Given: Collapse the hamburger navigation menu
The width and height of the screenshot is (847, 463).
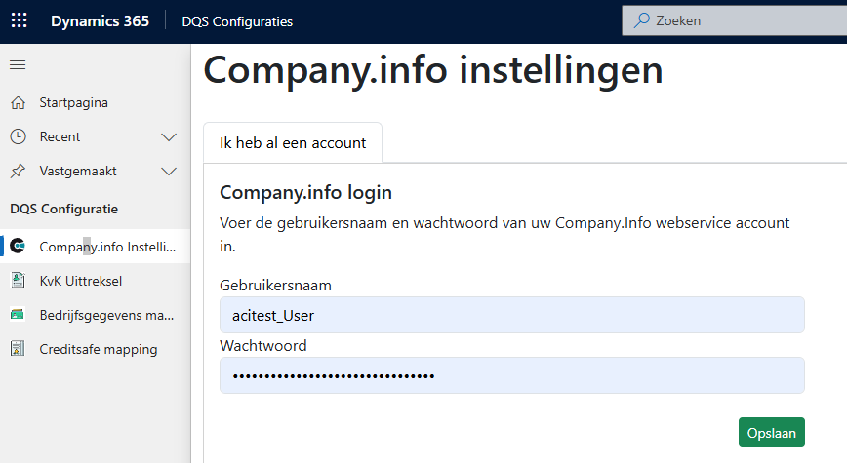Looking at the screenshot, I should pos(18,65).
